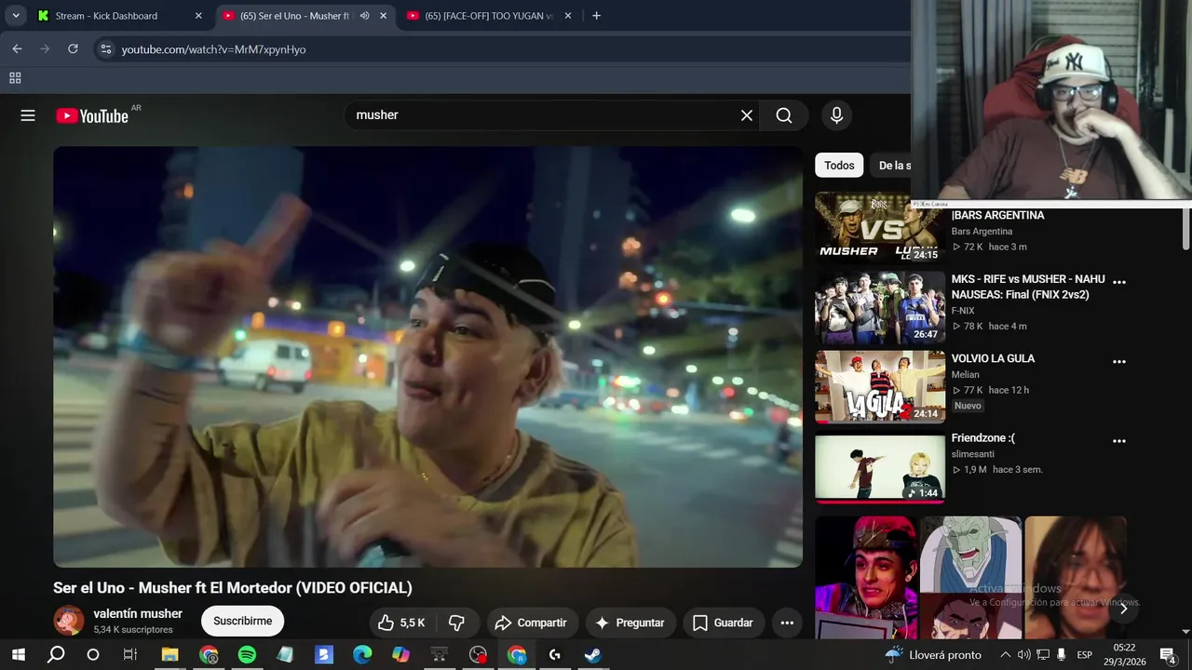Open the 'VOLVIO LA GULA' video title
The image size is (1192, 670).
tap(993, 358)
